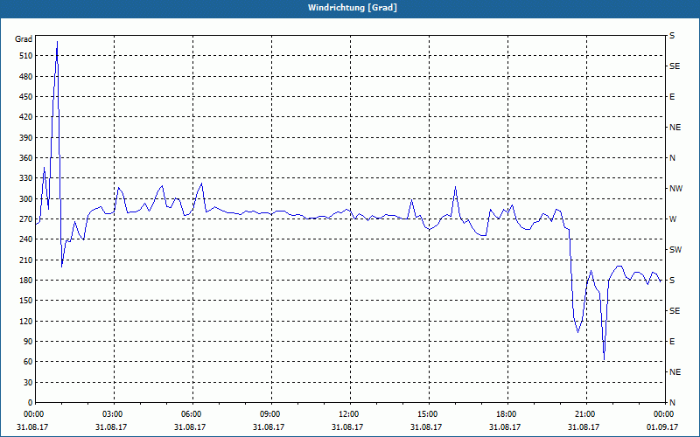Select the SW compass label on right axis

[675, 250]
